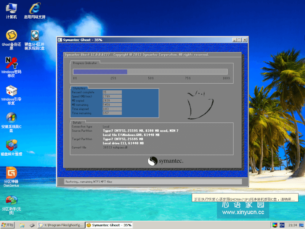Click current file 36533 nshipsec.dll
The image size is (305, 229).
pyautogui.click(x=115, y=147)
